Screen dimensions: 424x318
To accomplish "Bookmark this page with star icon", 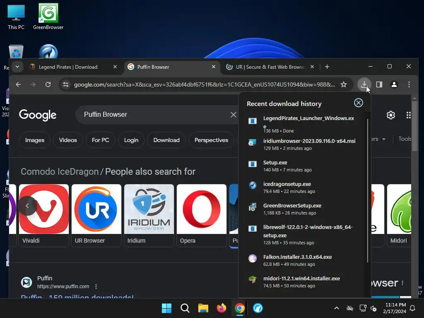I will pyautogui.click(x=343, y=84).
